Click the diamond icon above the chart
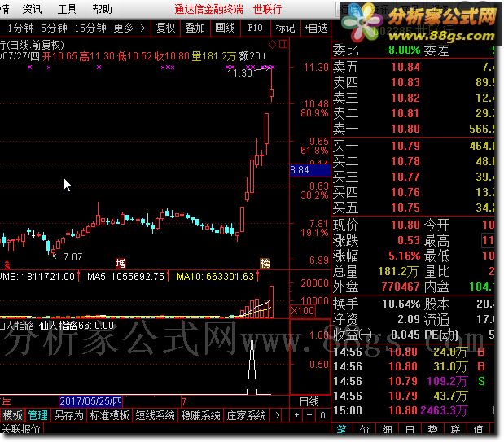The width and height of the screenshot is (504, 442). [x=272, y=44]
